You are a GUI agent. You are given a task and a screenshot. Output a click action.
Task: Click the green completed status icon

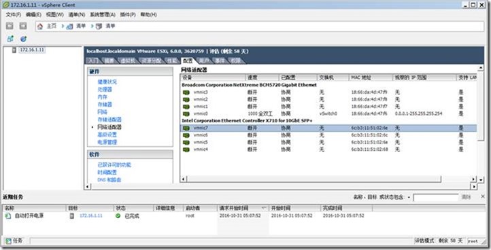pyautogui.click(x=118, y=216)
